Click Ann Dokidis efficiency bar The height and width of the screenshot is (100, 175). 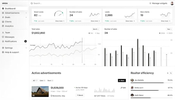[151, 83]
